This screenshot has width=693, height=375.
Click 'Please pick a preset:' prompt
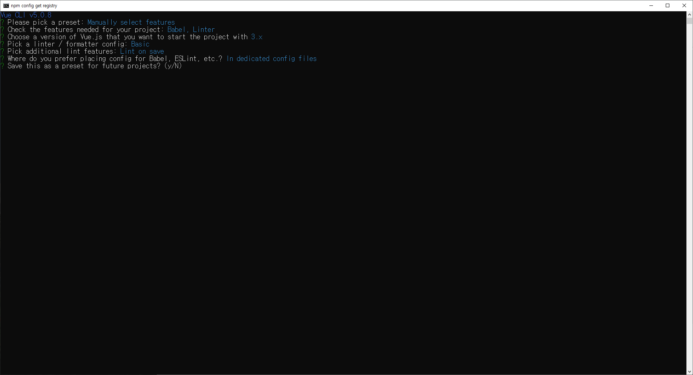click(x=46, y=22)
